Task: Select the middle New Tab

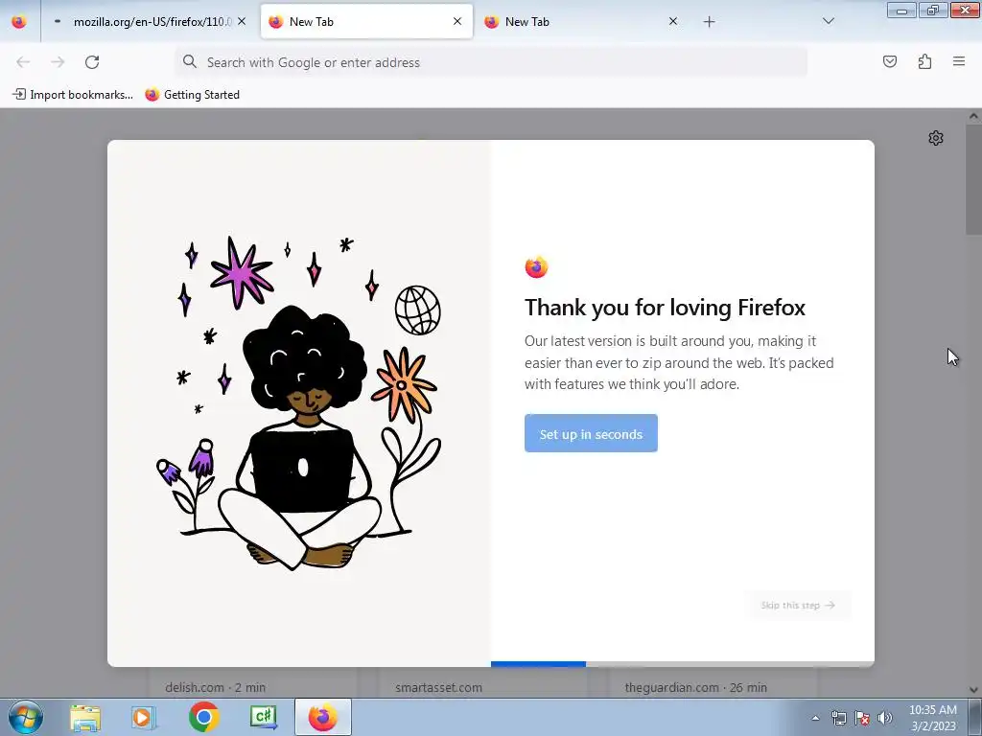Action: tap(366, 22)
